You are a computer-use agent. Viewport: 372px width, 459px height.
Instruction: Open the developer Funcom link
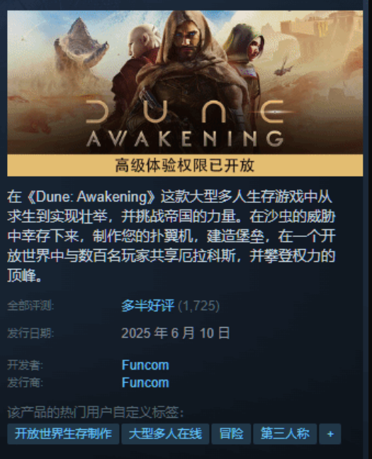click(x=145, y=365)
